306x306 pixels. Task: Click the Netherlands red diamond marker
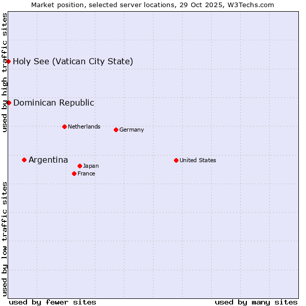tap(64, 126)
